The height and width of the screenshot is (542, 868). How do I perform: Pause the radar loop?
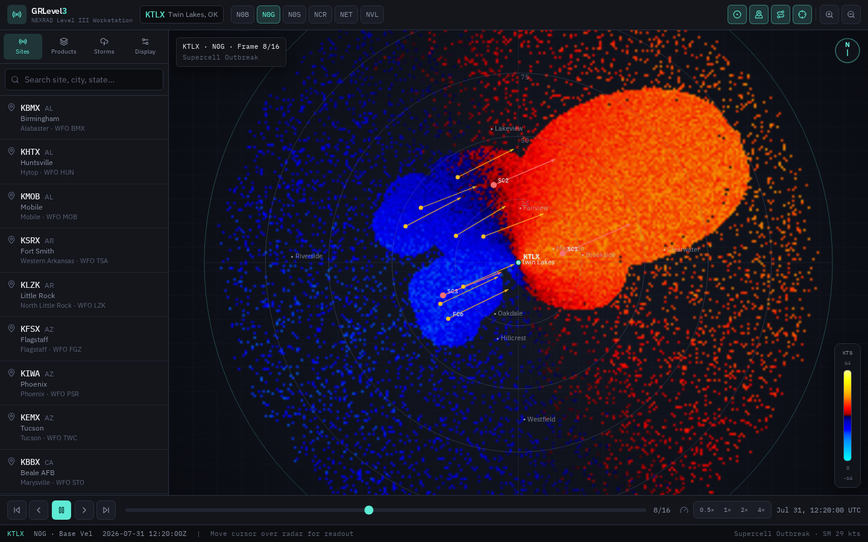[61, 510]
